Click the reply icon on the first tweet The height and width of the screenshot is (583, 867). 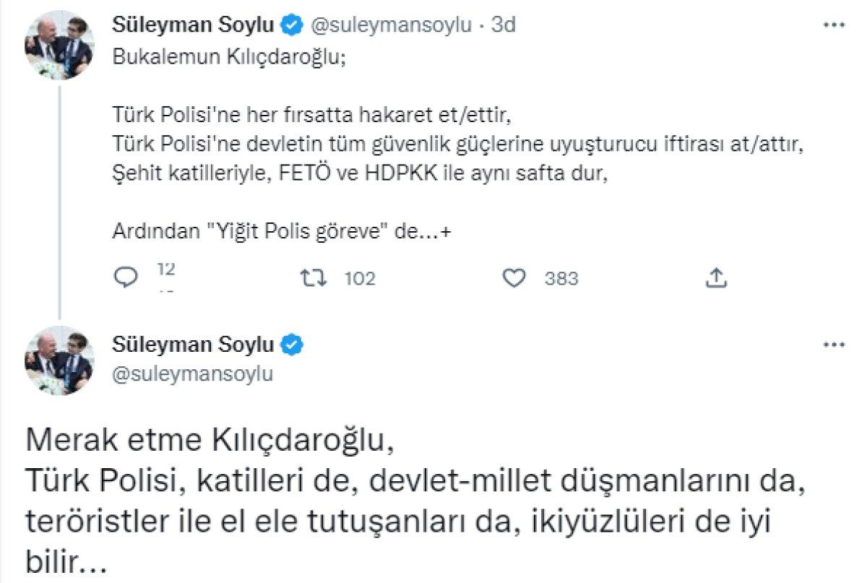(126, 277)
